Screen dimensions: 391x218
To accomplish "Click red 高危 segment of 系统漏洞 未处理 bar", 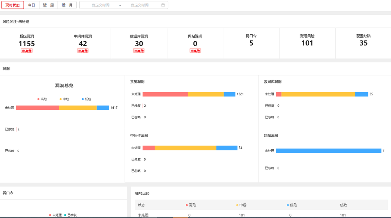I will [165, 94].
